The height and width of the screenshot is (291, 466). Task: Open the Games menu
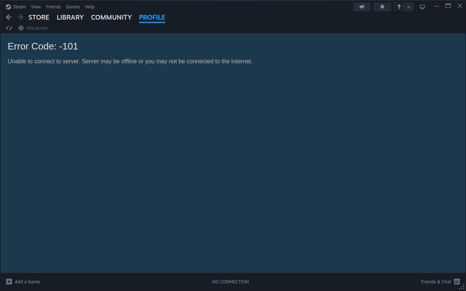click(73, 7)
